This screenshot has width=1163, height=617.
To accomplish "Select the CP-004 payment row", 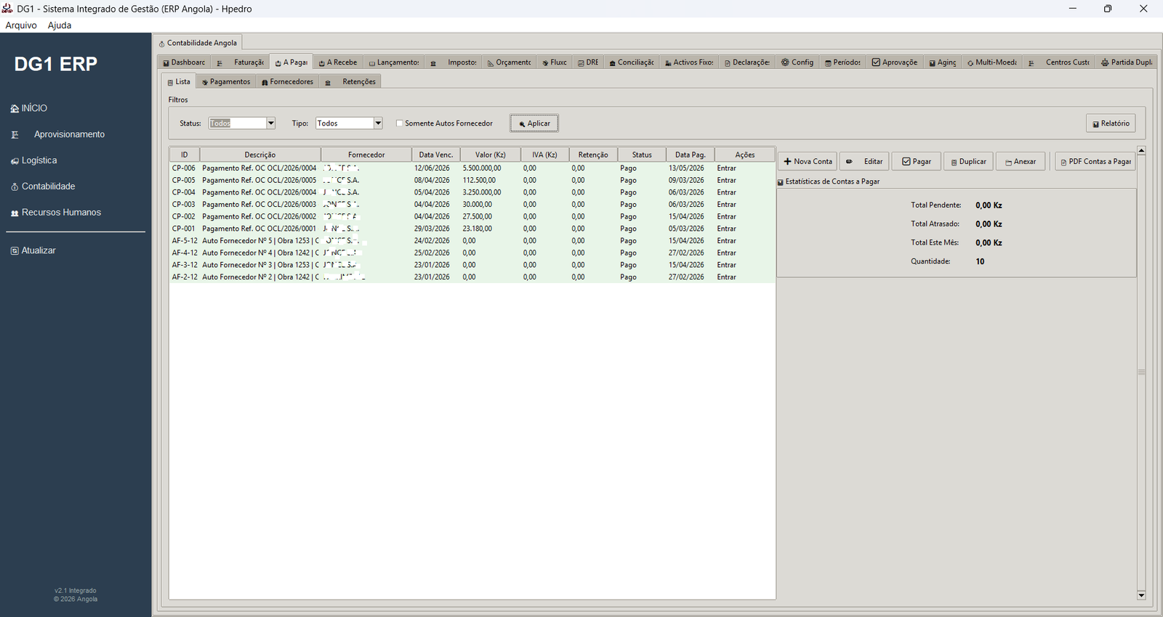I will [472, 192].
